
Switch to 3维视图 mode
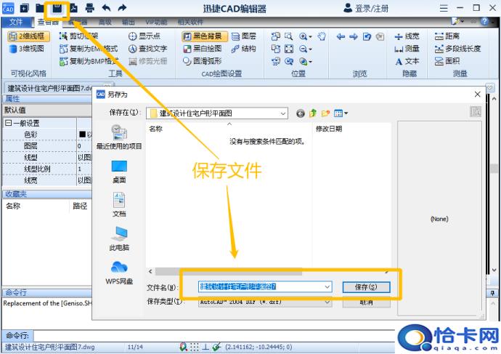coord(27,49)
